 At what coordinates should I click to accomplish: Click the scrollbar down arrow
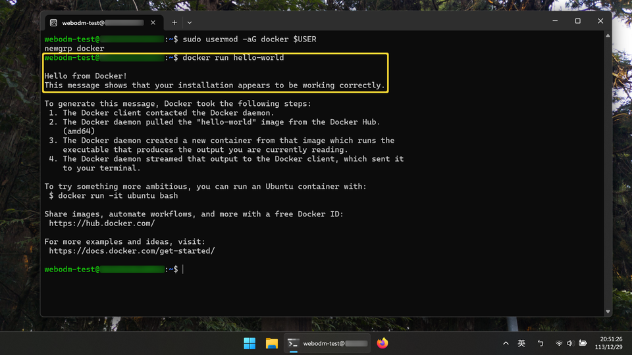[x=608, y=312]
